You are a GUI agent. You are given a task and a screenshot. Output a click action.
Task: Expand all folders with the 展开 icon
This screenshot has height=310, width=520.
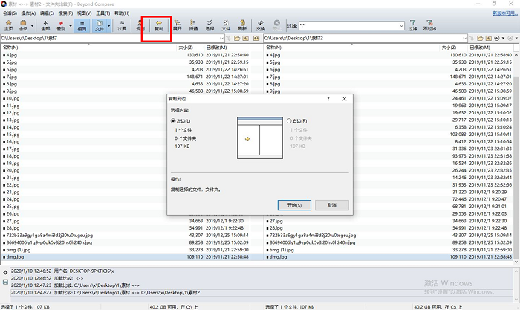(177, 25)
